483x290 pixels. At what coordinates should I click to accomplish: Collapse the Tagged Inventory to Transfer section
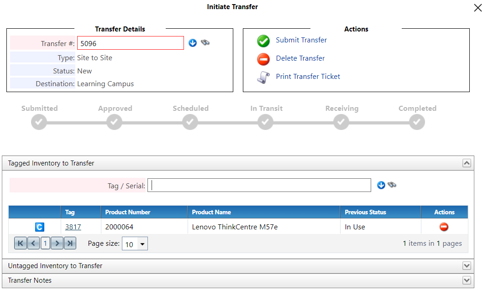[x=467, y=163]
